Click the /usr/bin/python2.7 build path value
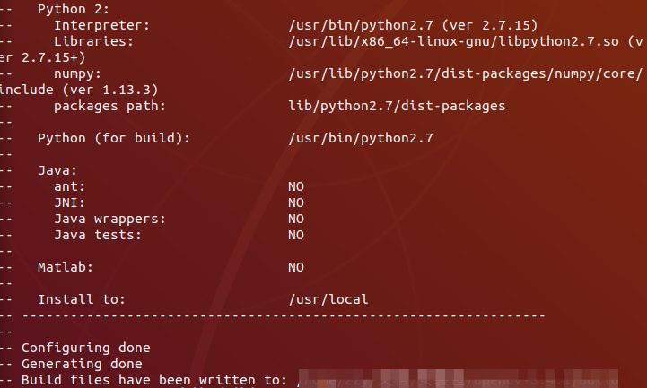This screenshot has width=647, height=388. (x=361, y=138)
